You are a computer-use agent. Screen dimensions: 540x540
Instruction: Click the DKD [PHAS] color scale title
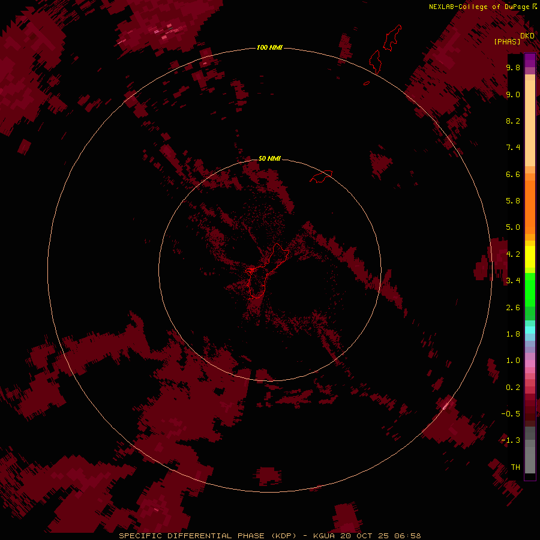coord(514,38)
